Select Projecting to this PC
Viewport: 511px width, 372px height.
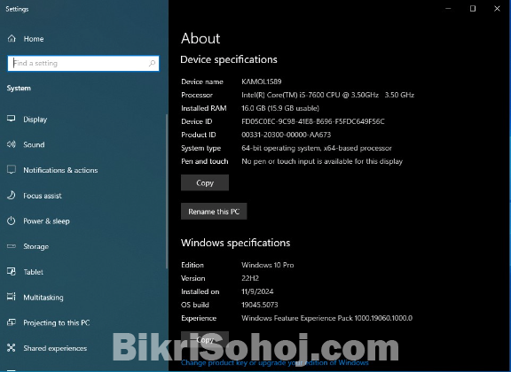coord(57,322)
